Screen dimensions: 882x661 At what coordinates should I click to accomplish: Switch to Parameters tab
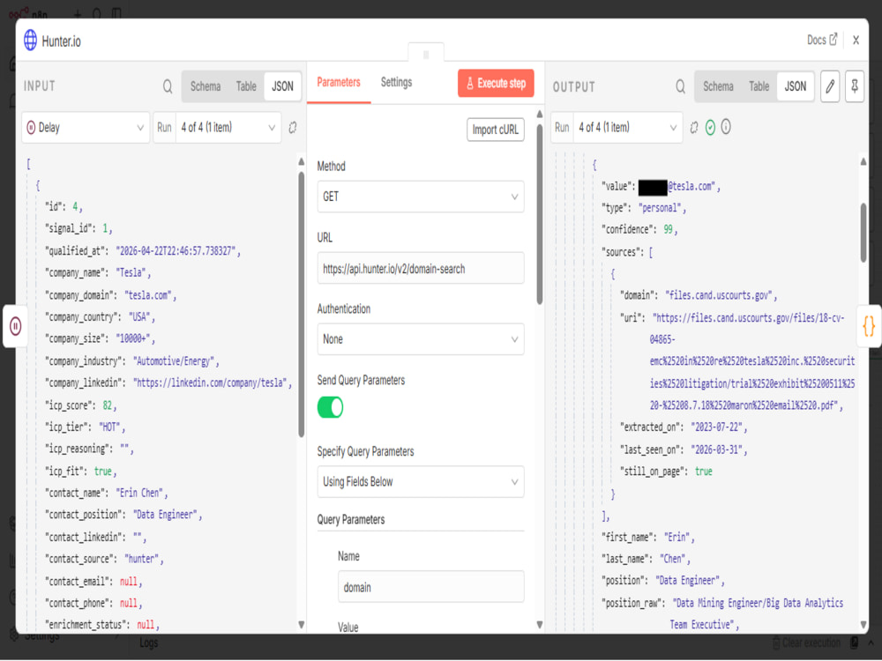[x=339, y=83]
